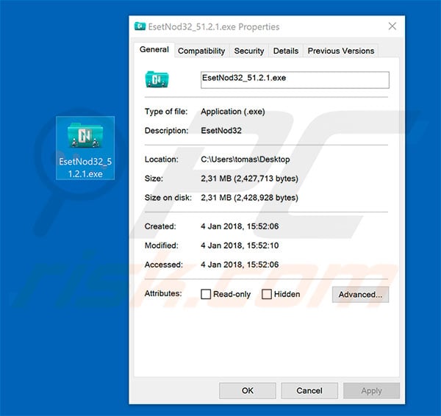Click the location path 'C:\Users\tomas\Desktop'
Viewport: 441px width, 416px height.
coord(245,159)
